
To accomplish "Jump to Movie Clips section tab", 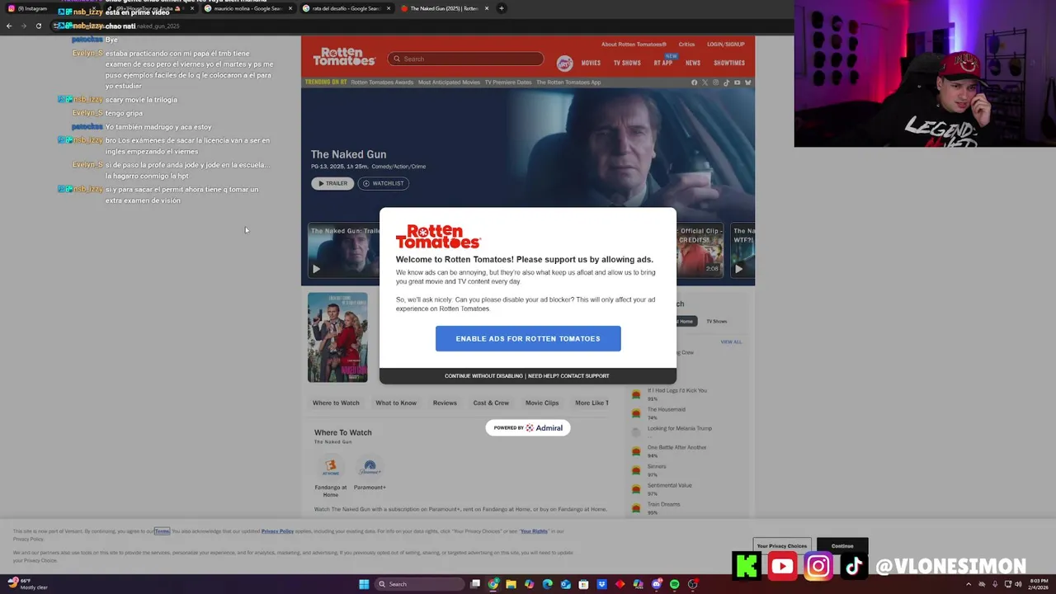I will click(x=542, y=403).
